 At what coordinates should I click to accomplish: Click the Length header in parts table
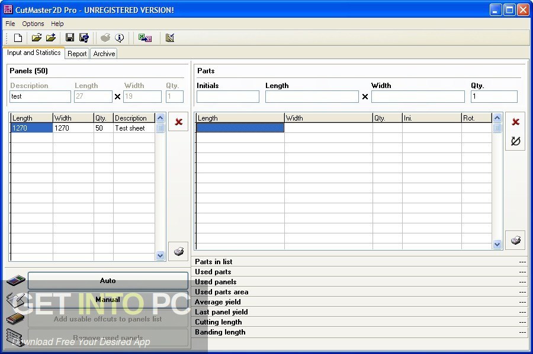[x=240, y=118]
